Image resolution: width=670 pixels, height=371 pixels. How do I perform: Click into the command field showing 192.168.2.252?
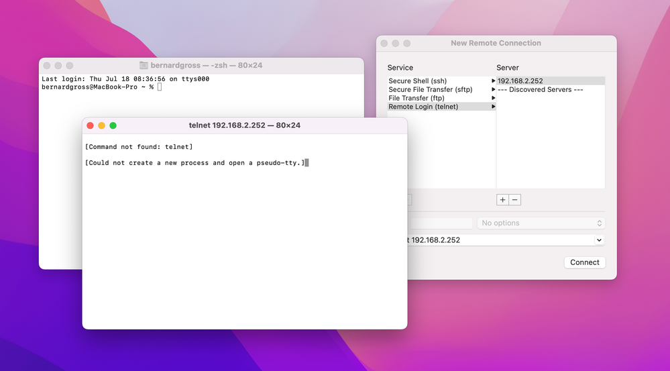pos(496,240)
